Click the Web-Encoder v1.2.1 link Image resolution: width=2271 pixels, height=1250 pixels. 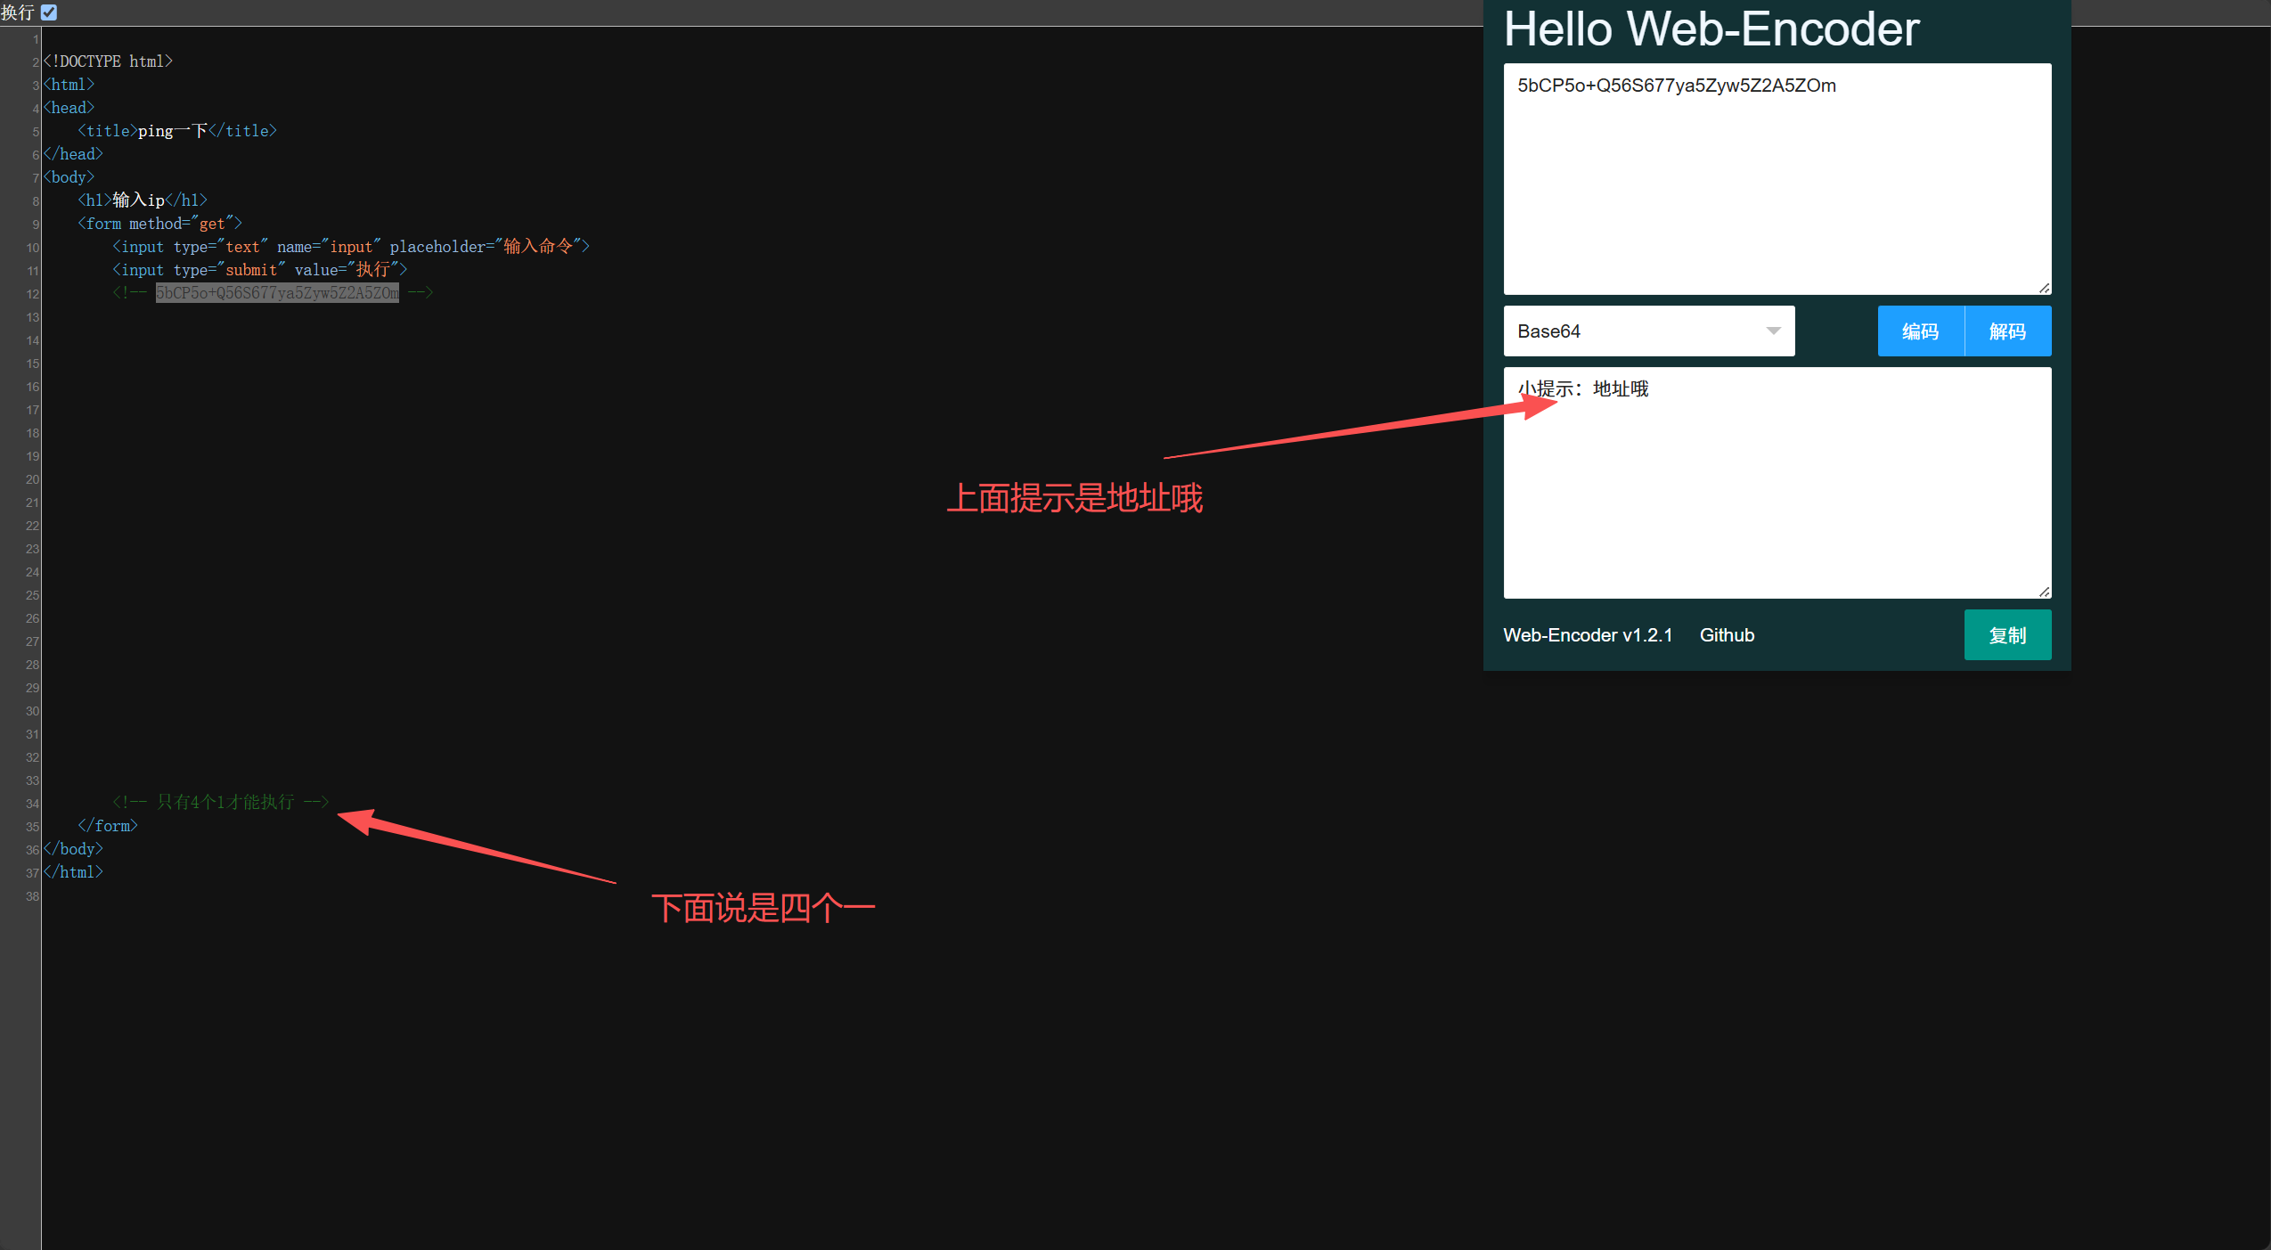[1588, 635]
